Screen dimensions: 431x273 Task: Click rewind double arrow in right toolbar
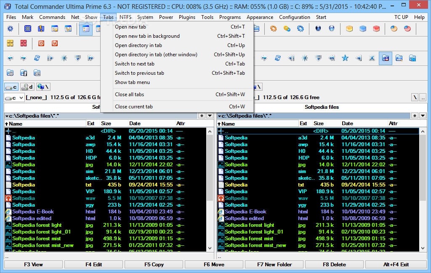332,58
